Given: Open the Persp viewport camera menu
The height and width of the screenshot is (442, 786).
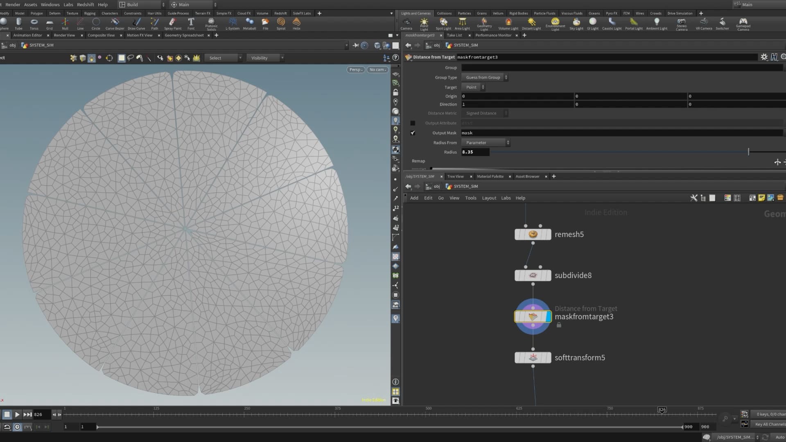Looking at the screenshot, I should pyautogui.click(x=355, y=70).
